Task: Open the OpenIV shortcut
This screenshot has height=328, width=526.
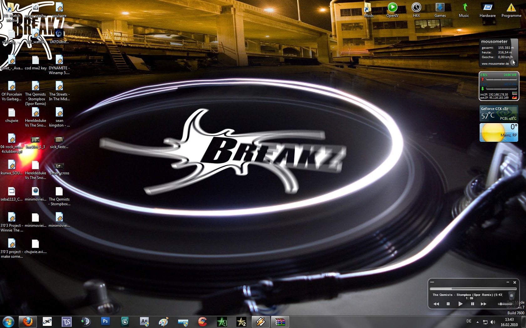Action: point(392,10)
